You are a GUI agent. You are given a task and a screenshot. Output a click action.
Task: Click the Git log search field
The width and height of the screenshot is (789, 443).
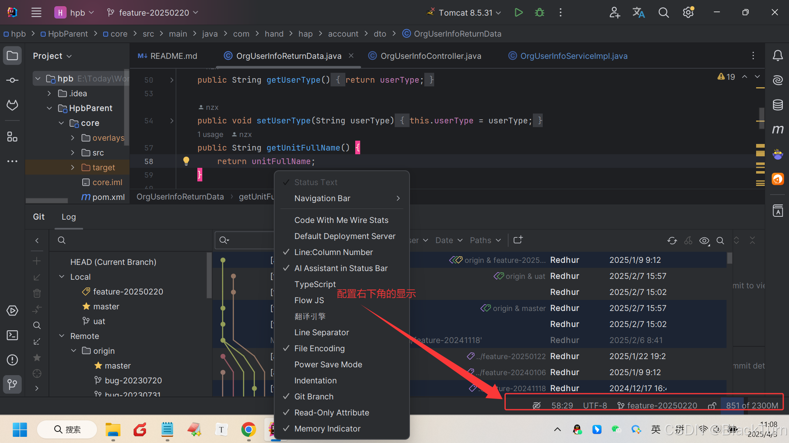(245, 240)
